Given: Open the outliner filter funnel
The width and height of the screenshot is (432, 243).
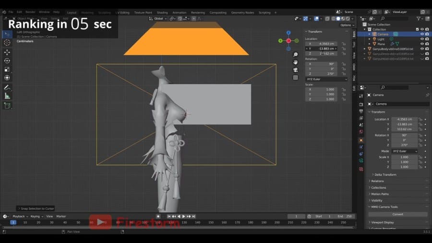Looking at the screenshot, I should 419,18.
